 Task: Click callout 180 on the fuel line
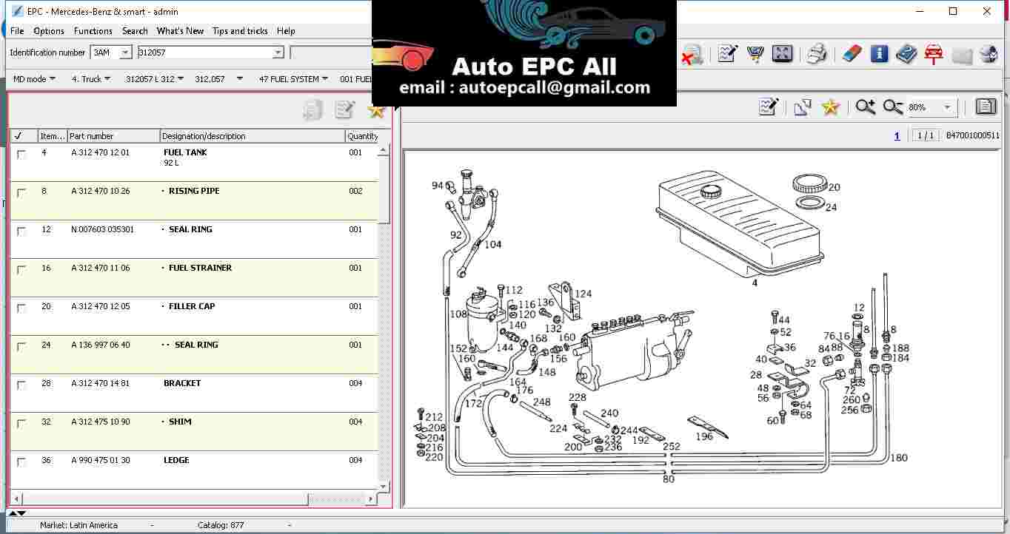898,458
